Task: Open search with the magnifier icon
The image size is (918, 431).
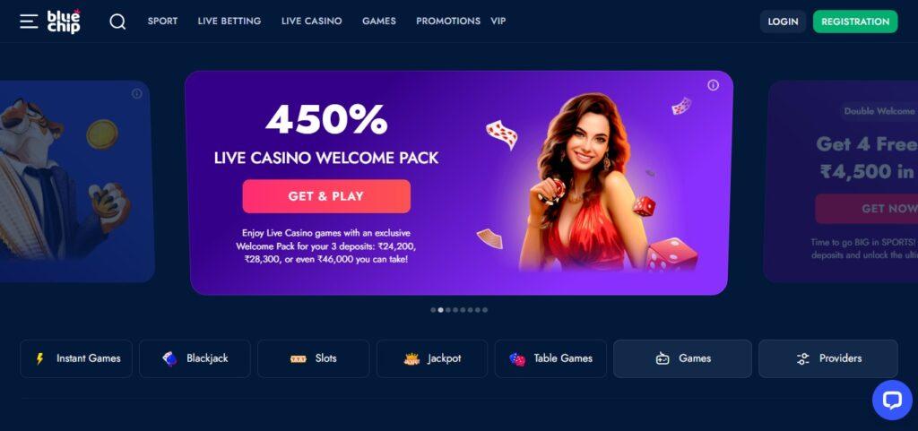Action: [x=117, y=22]
